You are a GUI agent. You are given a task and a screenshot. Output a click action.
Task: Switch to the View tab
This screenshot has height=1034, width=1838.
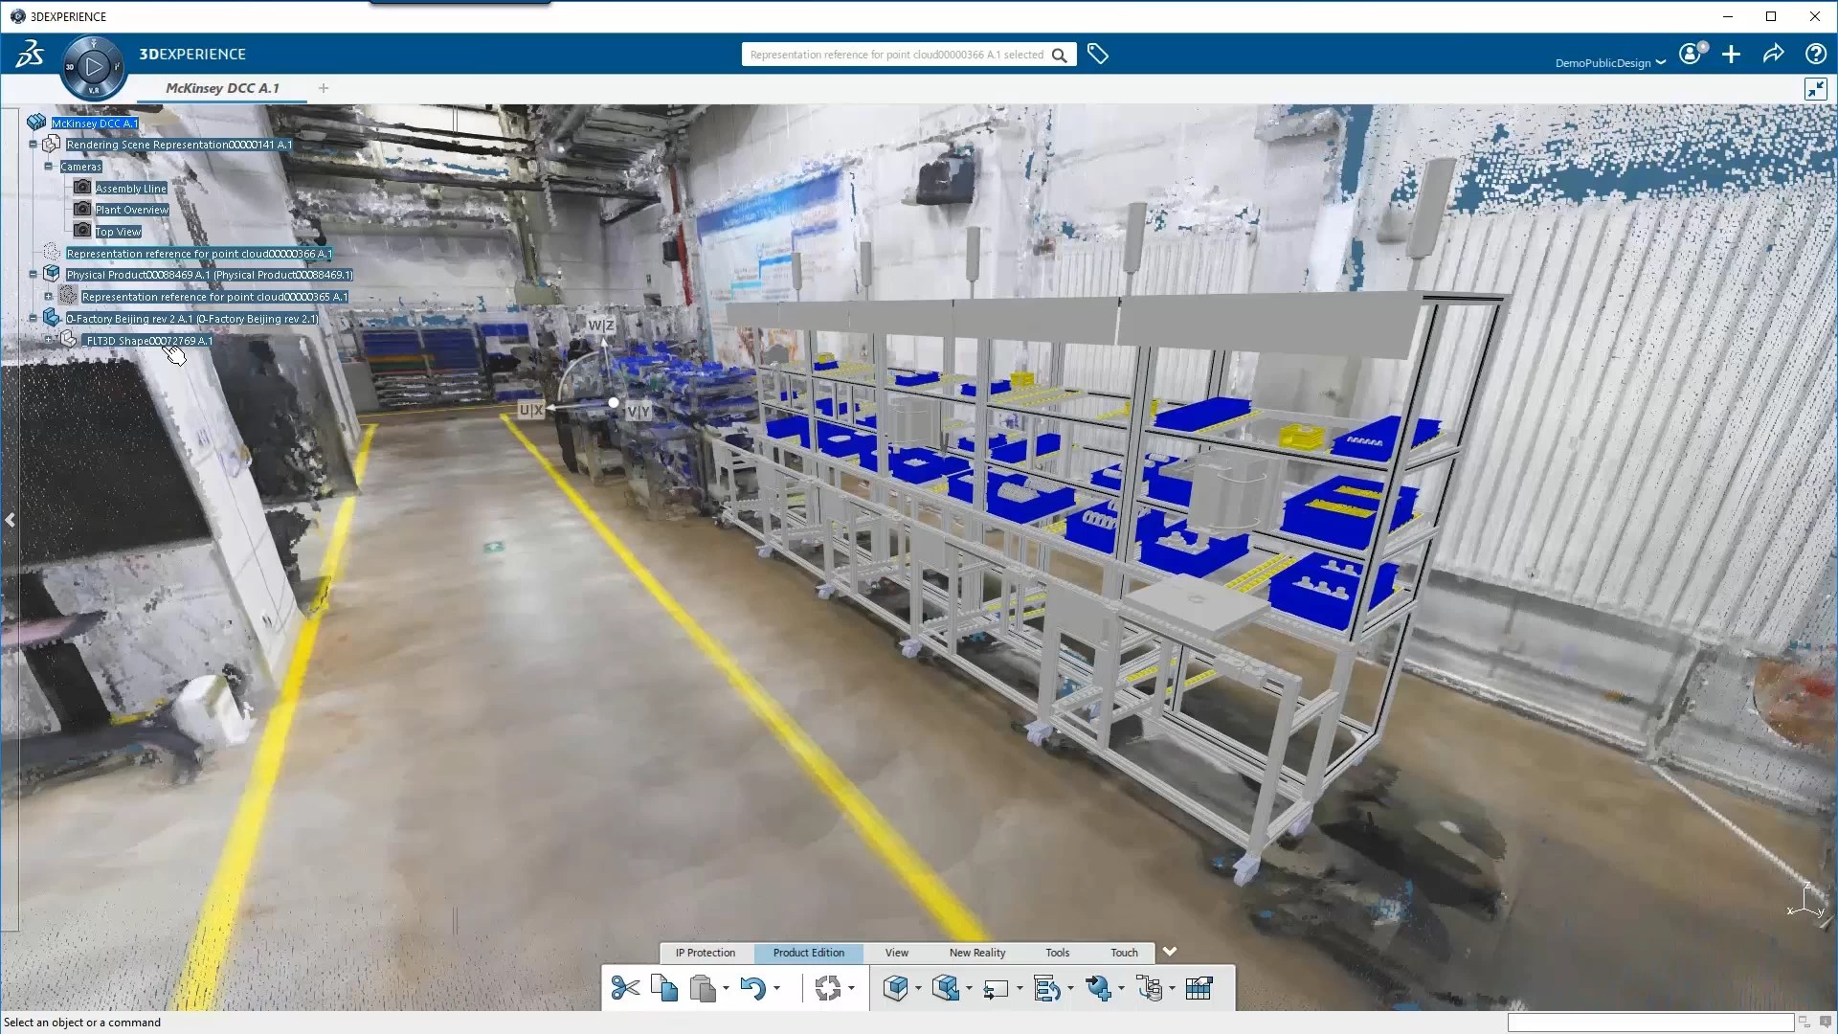point(896,953)
